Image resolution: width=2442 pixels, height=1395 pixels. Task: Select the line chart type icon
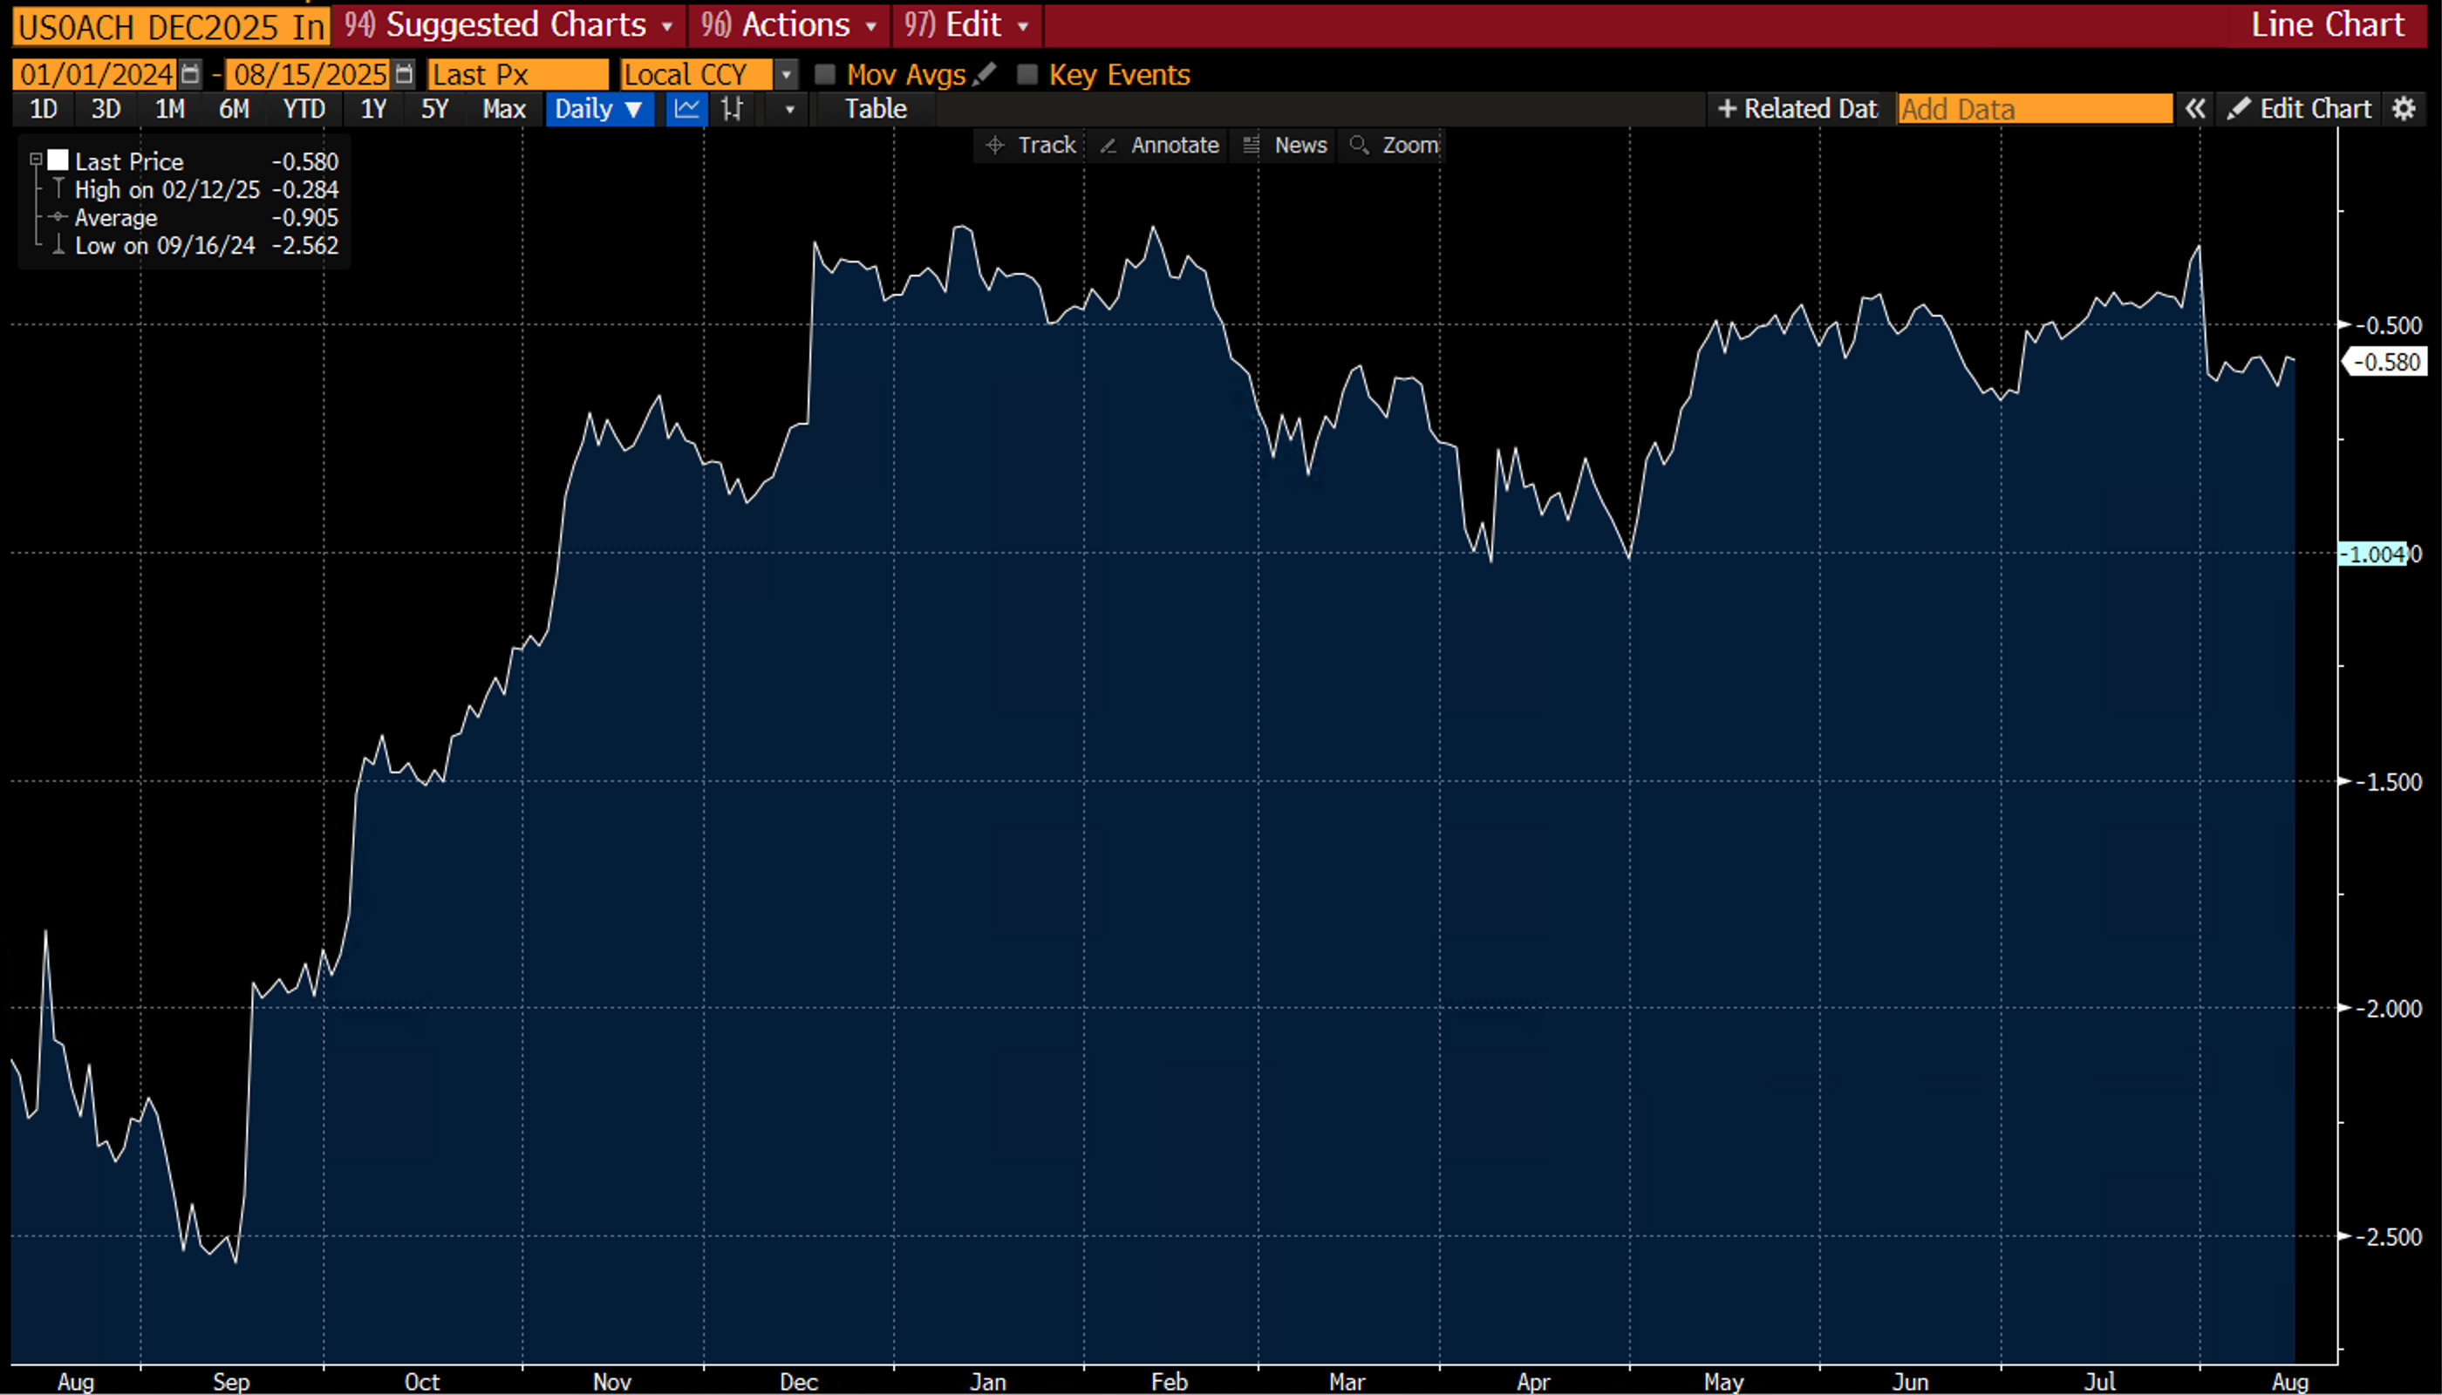(x=686, y=109)
